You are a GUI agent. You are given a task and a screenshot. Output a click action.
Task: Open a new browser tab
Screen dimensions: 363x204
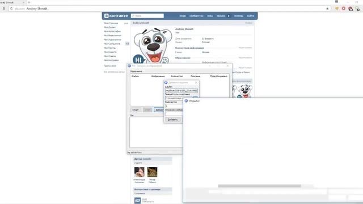(29, 2)
